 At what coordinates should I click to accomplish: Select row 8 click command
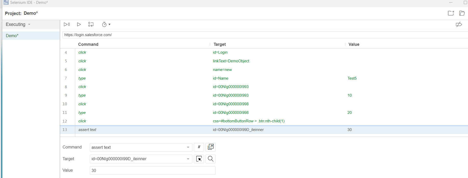pyautogui.click(x=264, y=87)
